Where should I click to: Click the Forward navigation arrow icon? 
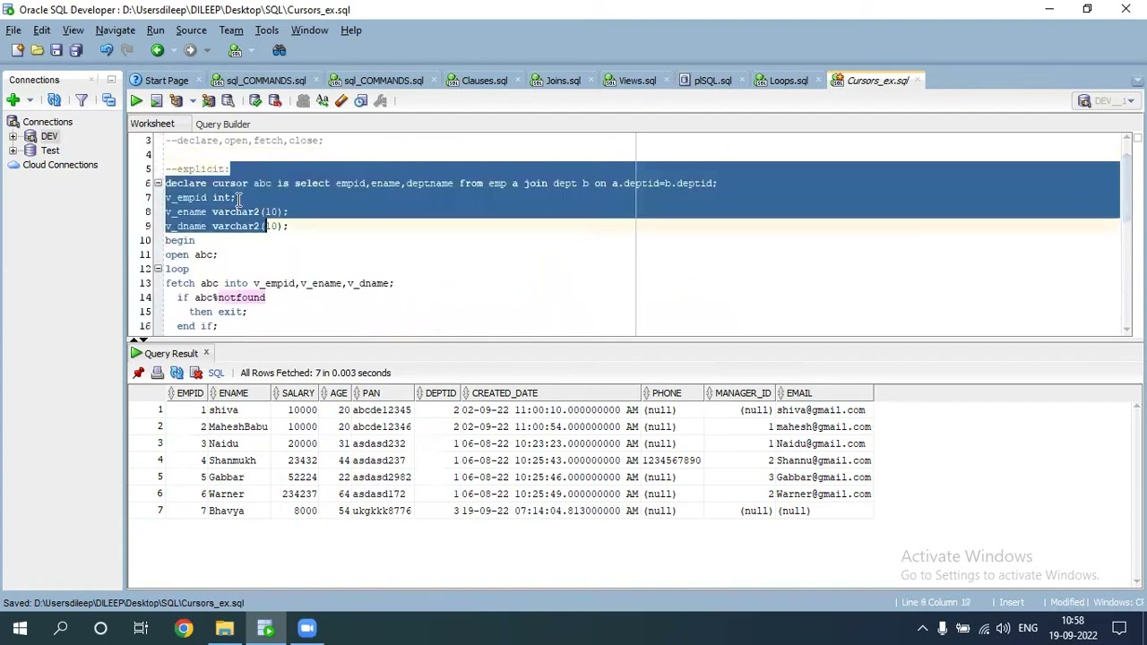[x=190, y=50]
